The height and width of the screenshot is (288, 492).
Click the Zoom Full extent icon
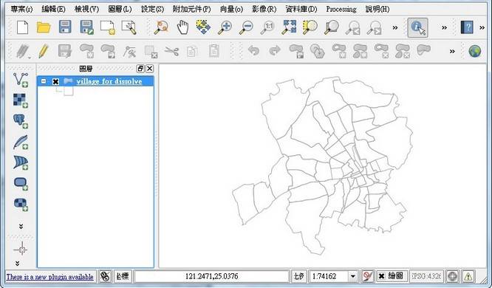pyautogui.click(x=289, y=27)
